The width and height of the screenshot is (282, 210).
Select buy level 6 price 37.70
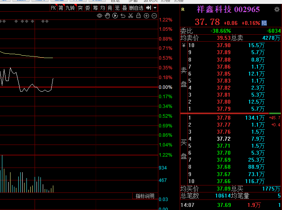224,153
